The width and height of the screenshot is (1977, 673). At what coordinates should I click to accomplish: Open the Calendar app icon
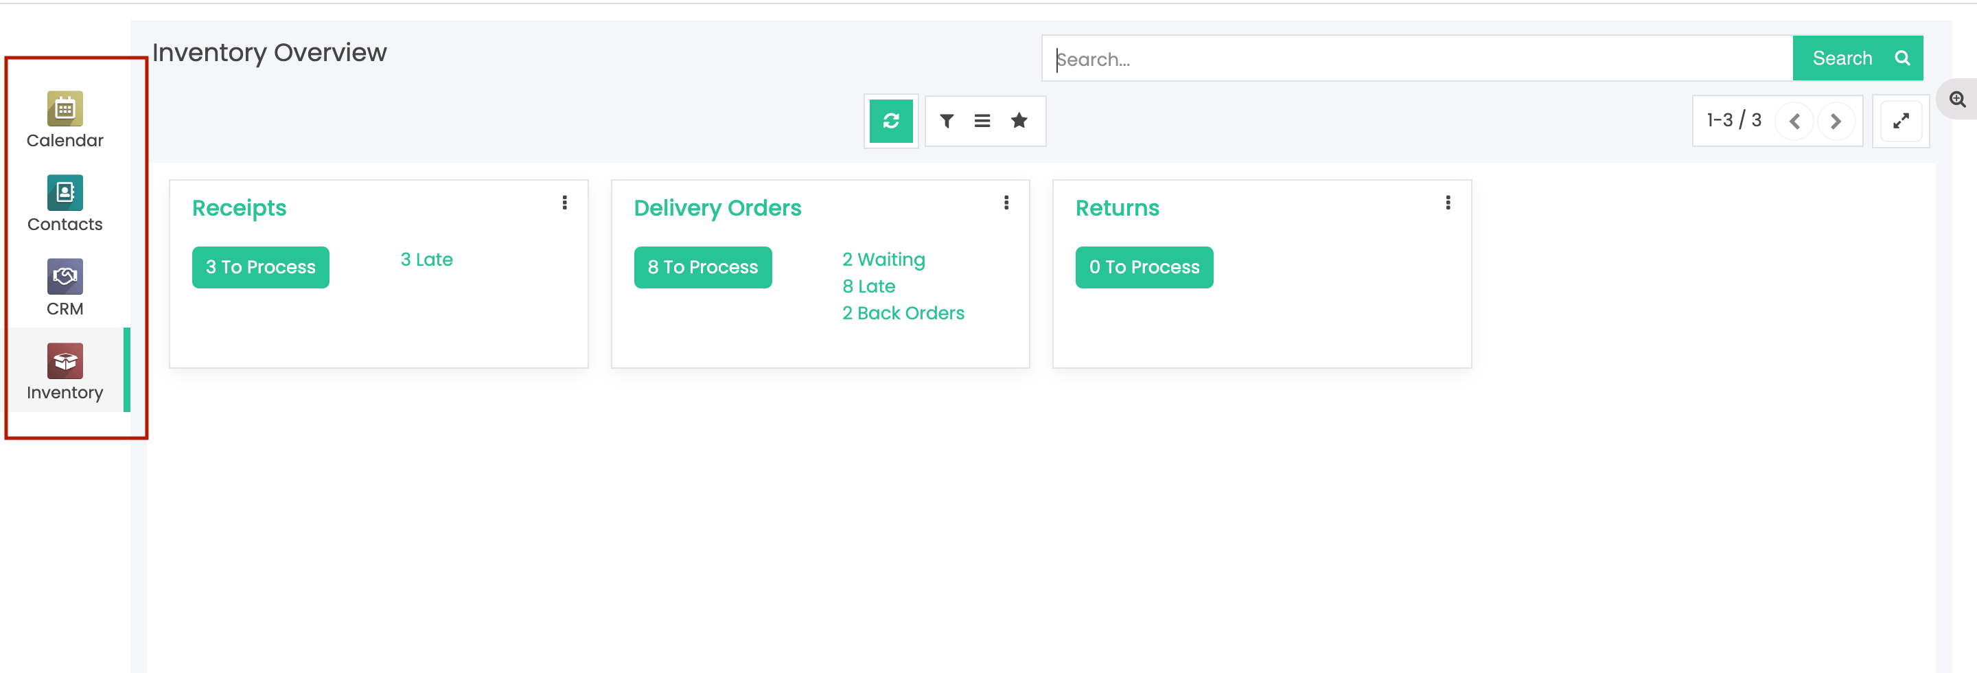pos(65,110)
